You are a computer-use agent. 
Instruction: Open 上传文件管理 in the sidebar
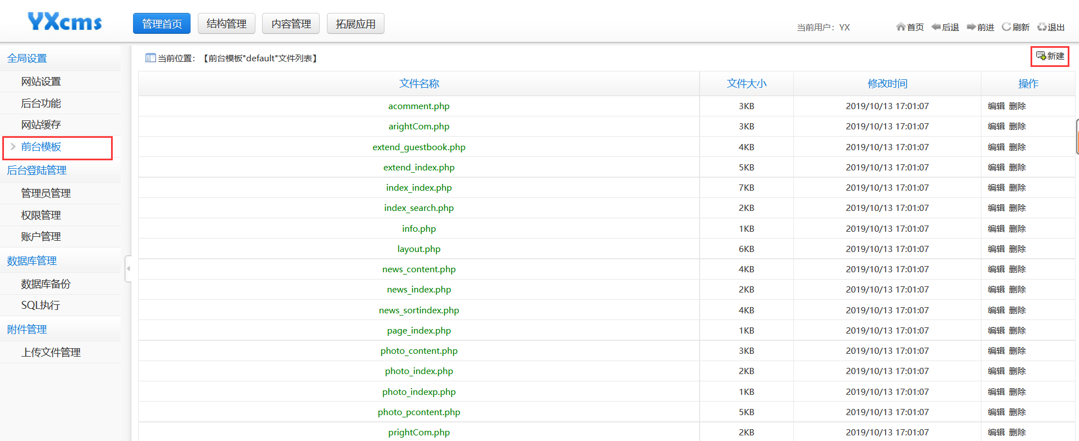pos(51,353)
